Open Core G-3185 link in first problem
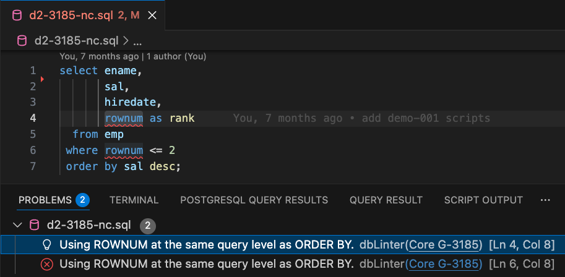This screenshot has height=277, width=565. tap(445, 245)
